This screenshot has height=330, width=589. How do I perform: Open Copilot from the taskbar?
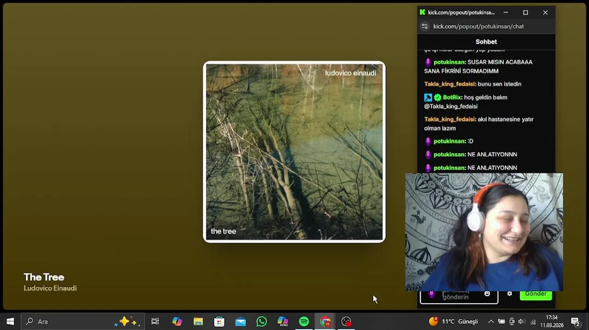[177, 322]
